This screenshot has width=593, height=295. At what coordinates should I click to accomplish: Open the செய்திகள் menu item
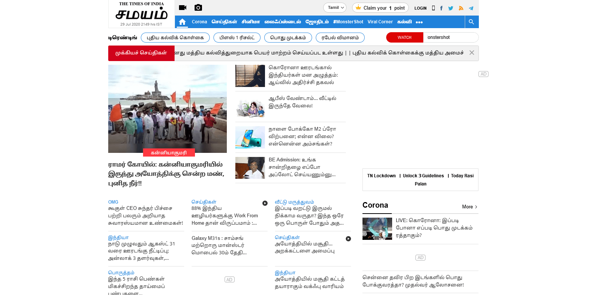click(224, 22)
